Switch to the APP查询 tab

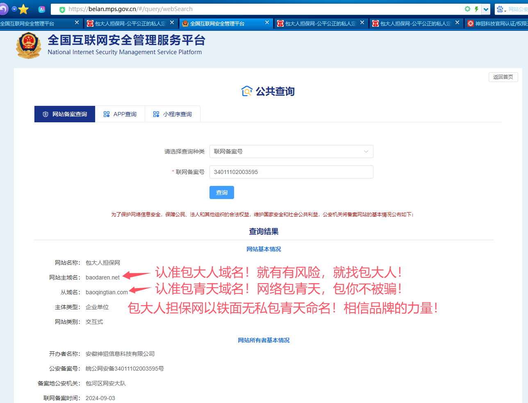120,114
